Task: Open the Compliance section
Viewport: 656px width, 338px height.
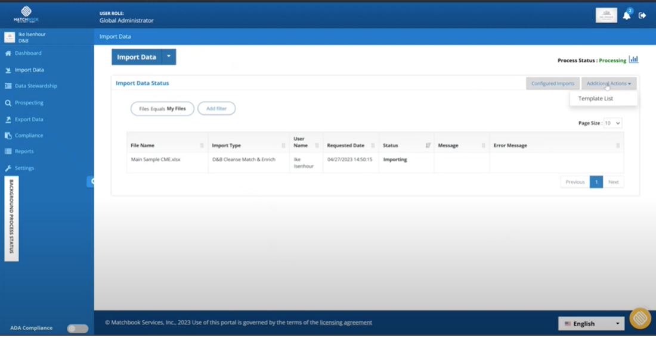Action: point(29,135)
